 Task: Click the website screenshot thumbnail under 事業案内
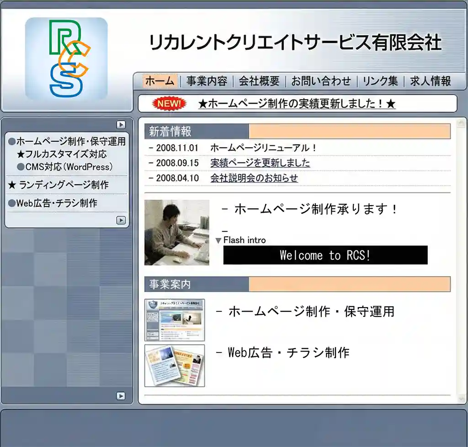[x=176, y=319]
